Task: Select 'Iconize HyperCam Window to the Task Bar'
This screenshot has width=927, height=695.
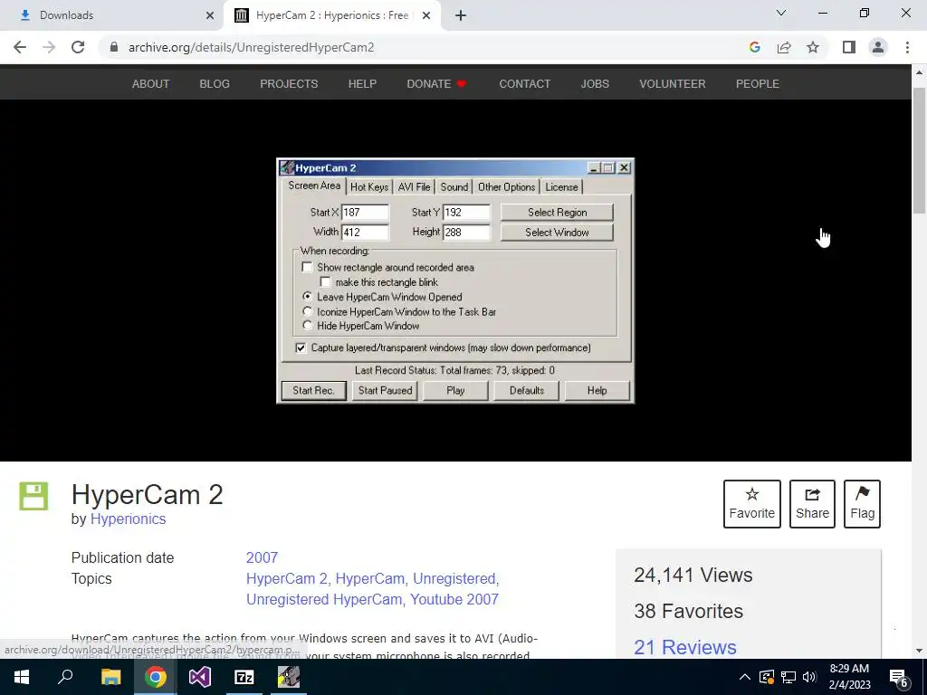Action: (307, 311)
